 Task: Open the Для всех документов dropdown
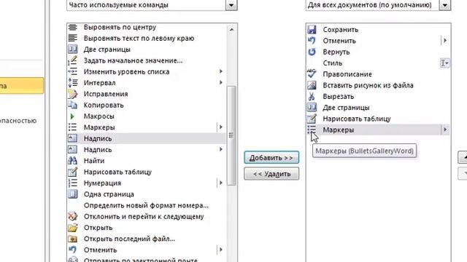[x=445, y=5]
